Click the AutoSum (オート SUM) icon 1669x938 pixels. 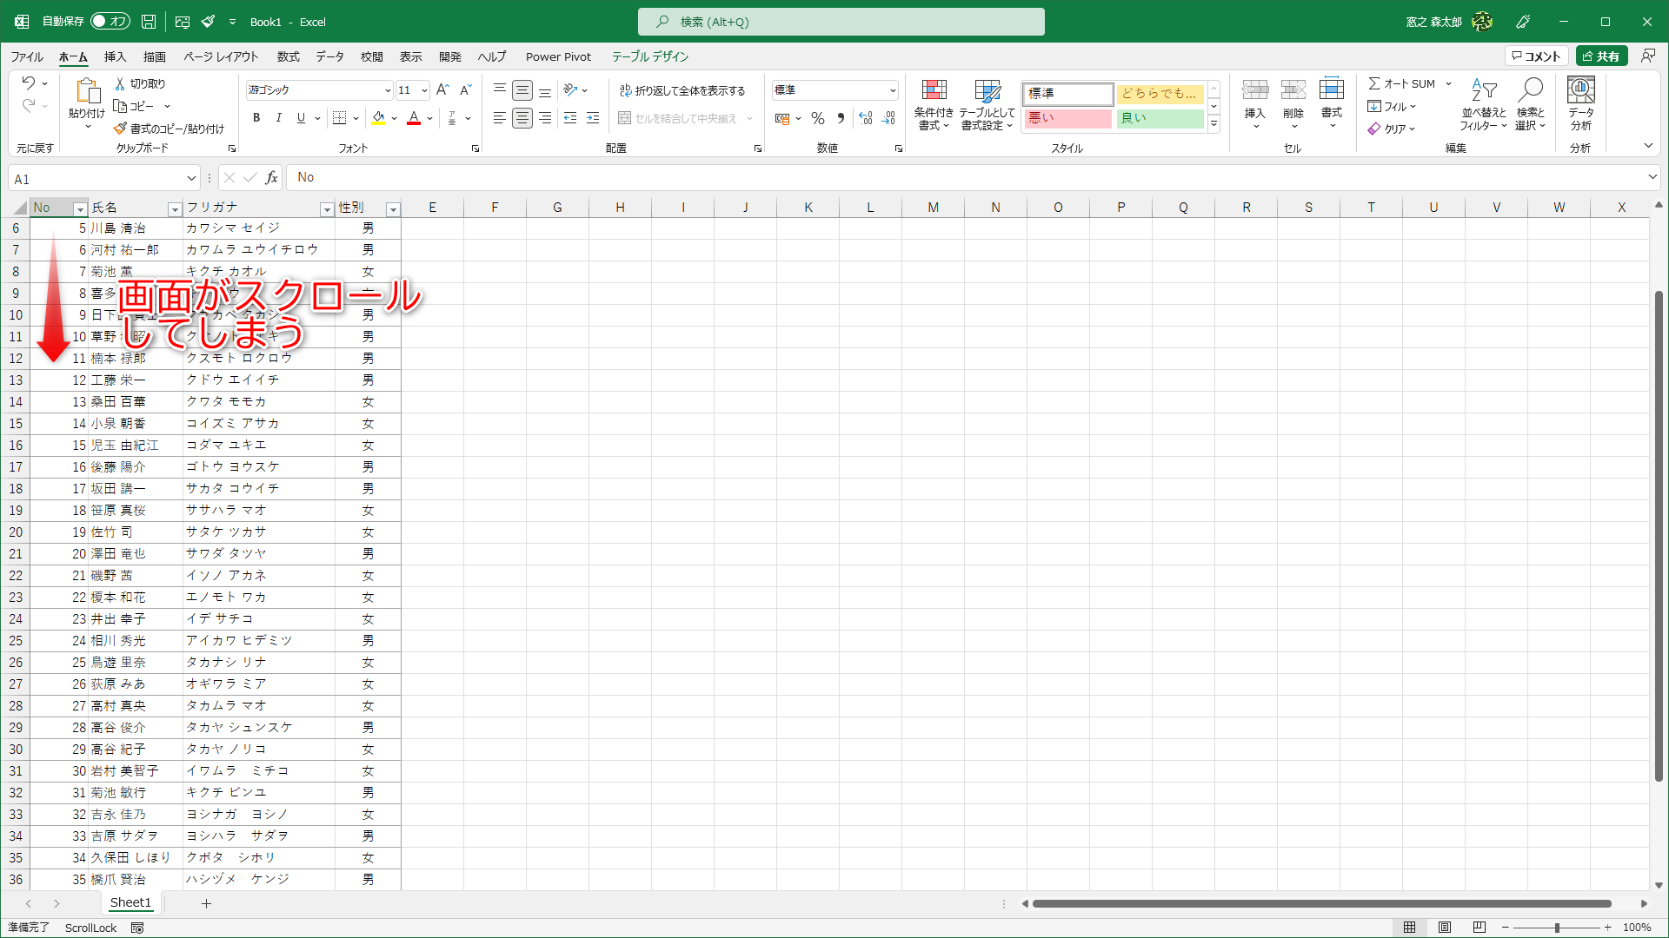(1401, 83)
